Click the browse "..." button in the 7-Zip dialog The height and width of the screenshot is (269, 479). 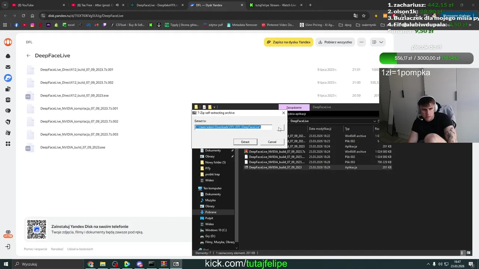pos(280,127)
